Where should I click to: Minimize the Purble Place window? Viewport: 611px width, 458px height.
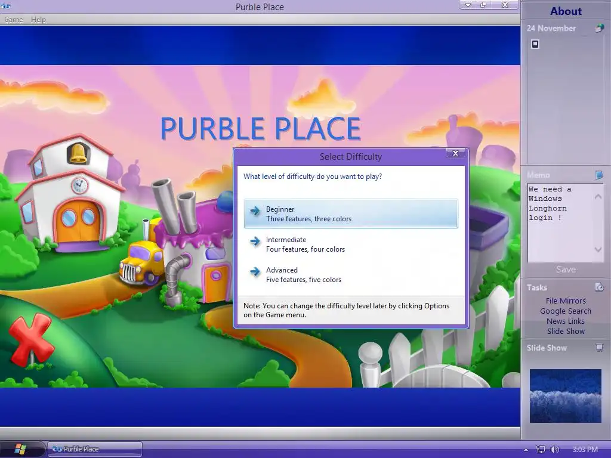468,5
